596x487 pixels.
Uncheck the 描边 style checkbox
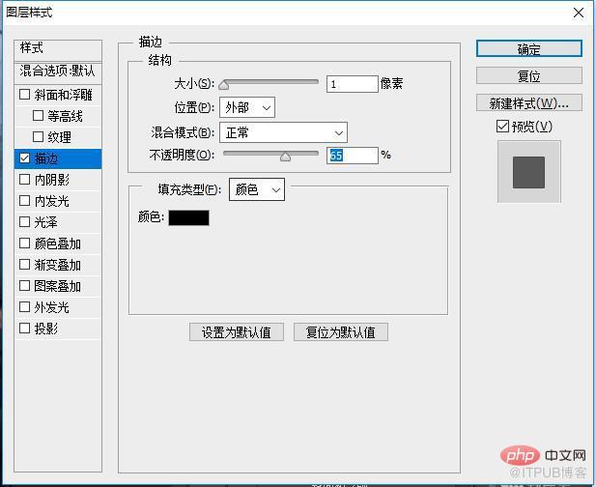pyautogui.click(x=24, y=158)
